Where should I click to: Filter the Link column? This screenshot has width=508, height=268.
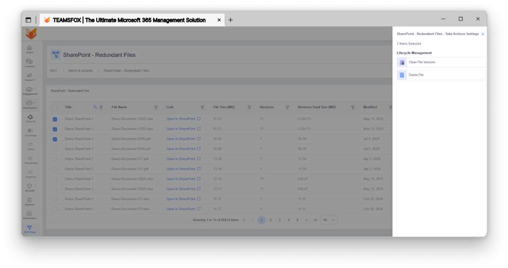pyautogui.click(x=202, y=107)
